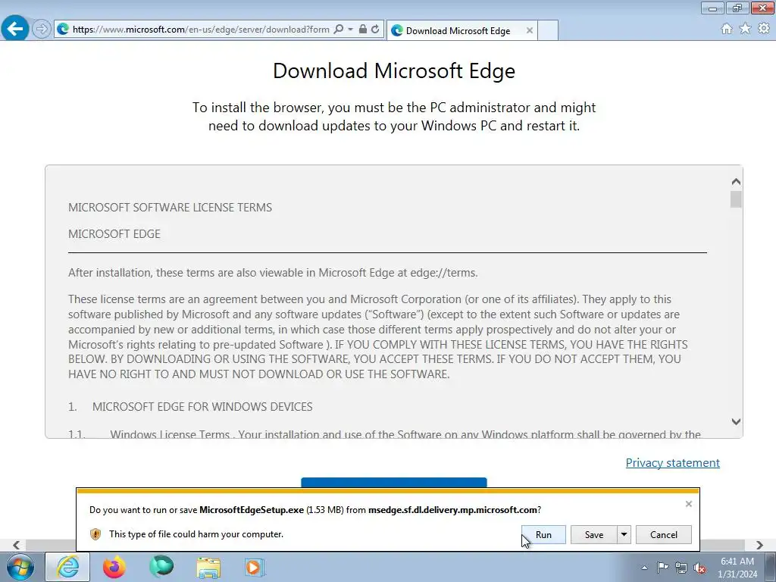The height and width of the screenshot is (582, 776).
Task: Minimize the Internet Explorer window
Action: pyautogui.click(x=712, y=8)
